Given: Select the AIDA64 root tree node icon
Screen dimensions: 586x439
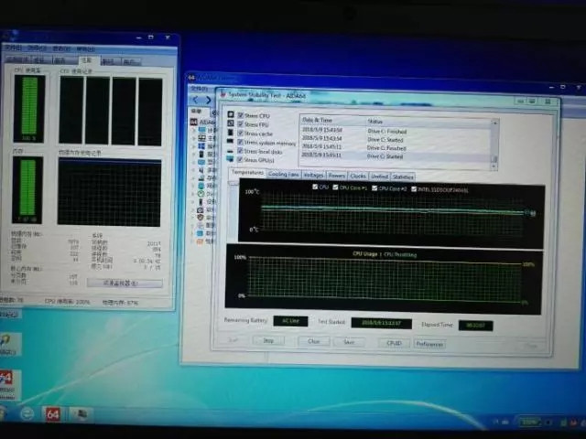Looking at the screenshot, I should pyautogui.click(x=194, y=122).
